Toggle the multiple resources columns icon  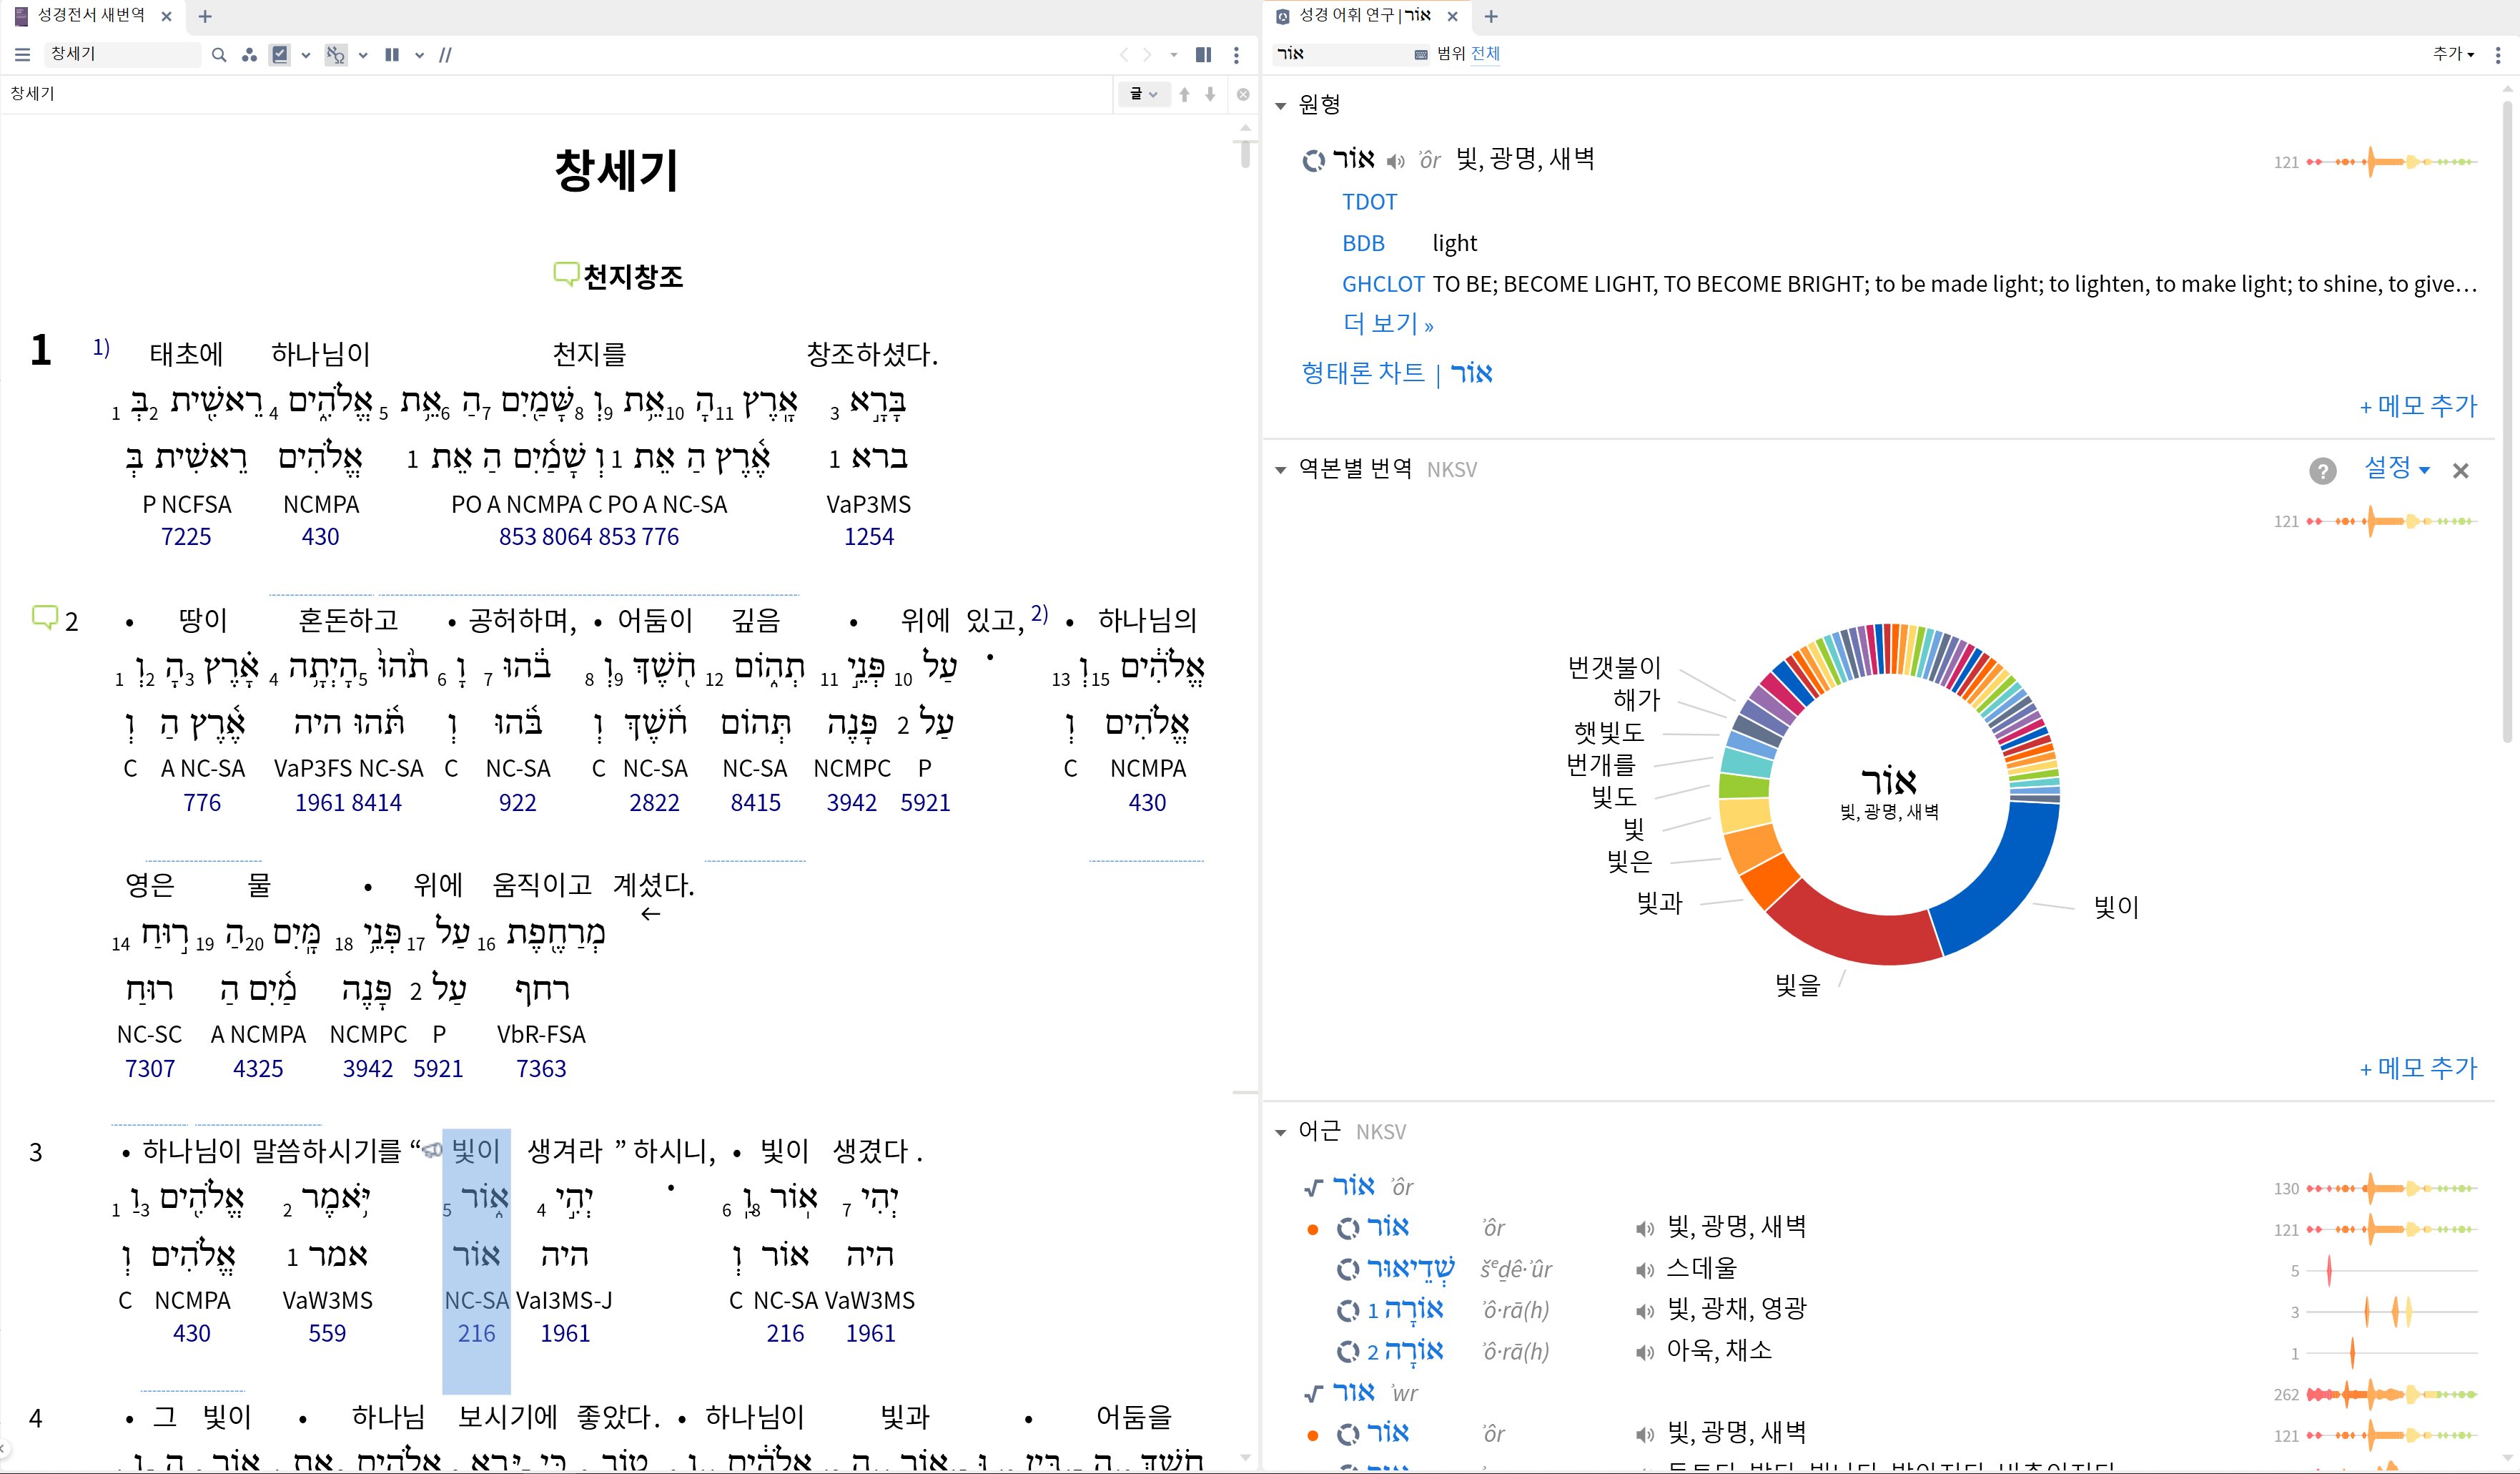click(x=392, y=55)
